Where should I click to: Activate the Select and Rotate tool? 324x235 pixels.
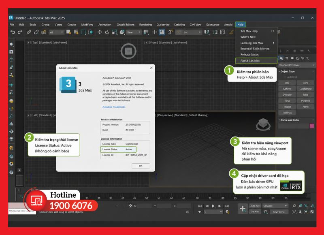point(107,32)
